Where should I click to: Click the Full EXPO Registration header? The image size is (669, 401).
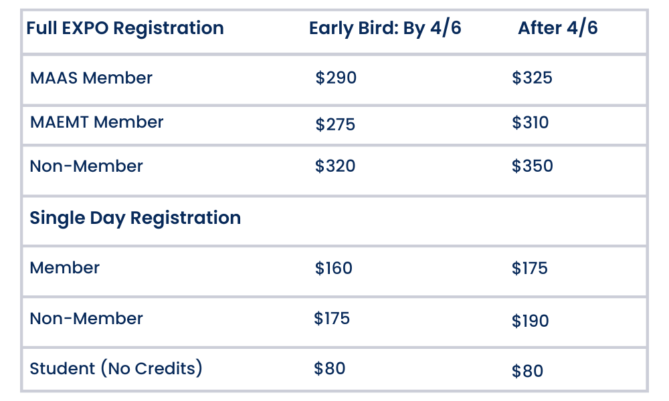125,29
